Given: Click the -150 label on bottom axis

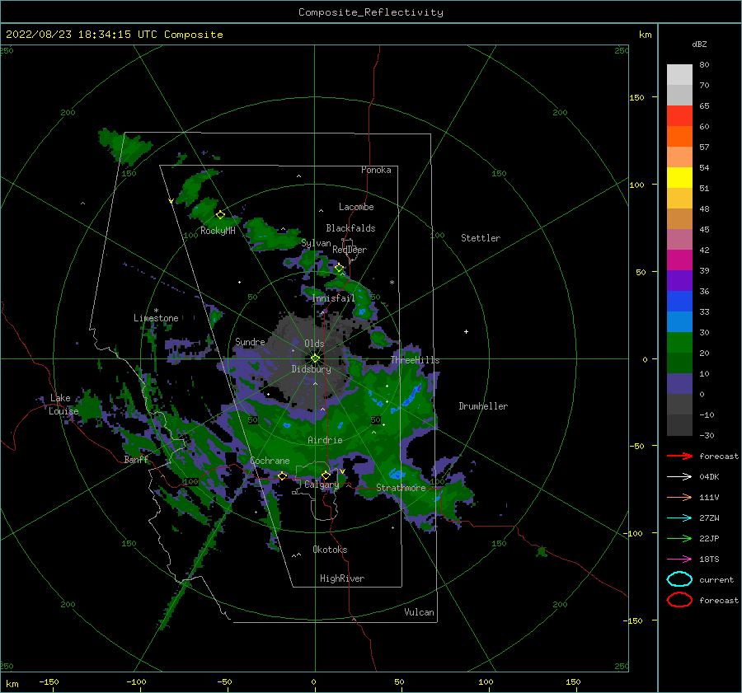Looking at the screenshot, I should point(49,681).
